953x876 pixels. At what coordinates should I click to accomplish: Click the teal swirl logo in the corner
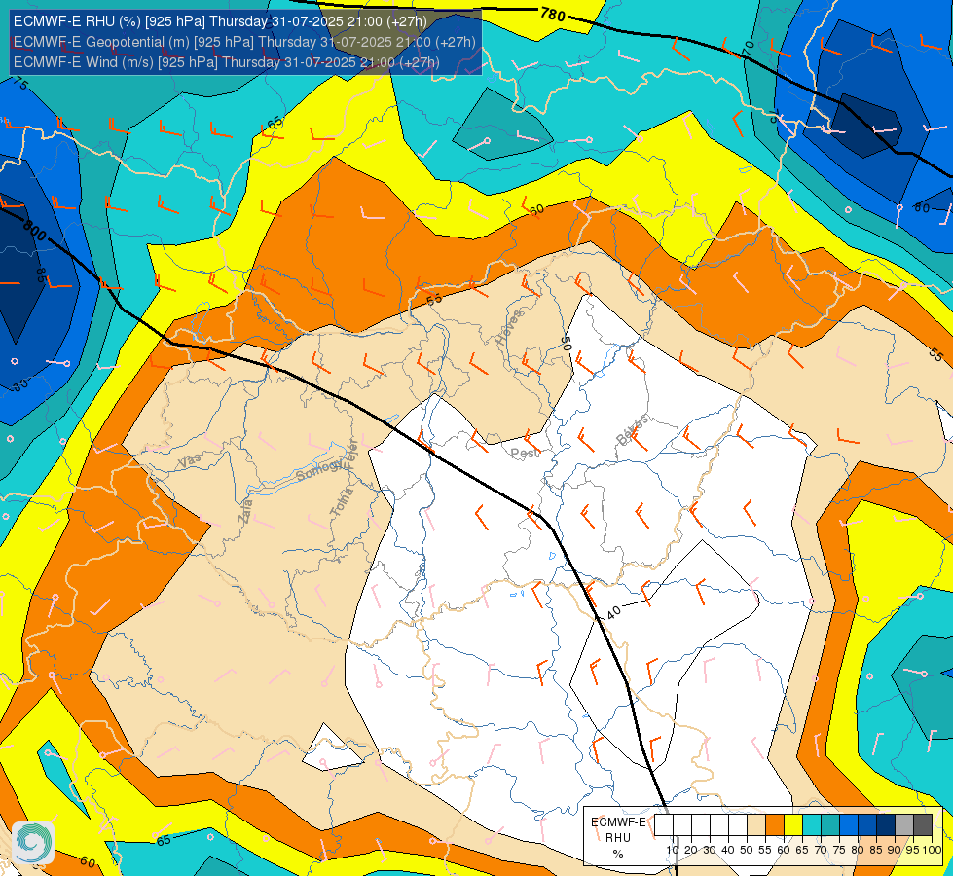click(33, 842)
